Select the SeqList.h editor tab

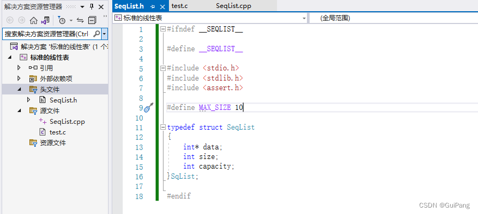(129, 6)
